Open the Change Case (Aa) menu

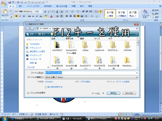41,16
